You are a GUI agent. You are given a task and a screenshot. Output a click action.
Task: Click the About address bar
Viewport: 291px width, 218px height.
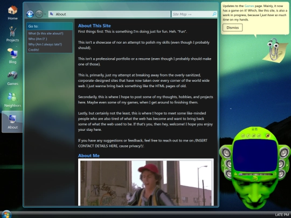coord(109,14)
